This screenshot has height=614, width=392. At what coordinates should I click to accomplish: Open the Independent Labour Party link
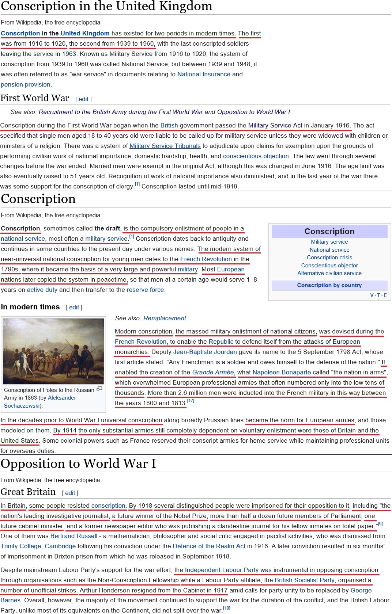point(222,570)
